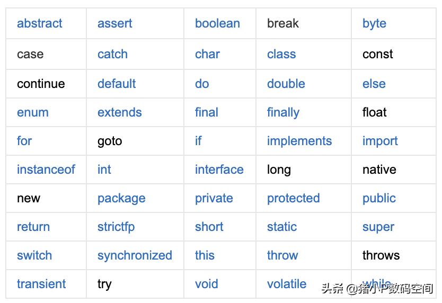Viewport: 442px width, 303px height.
Task: Open the 'enum' keyword link
Action: (x=33, y=112)
